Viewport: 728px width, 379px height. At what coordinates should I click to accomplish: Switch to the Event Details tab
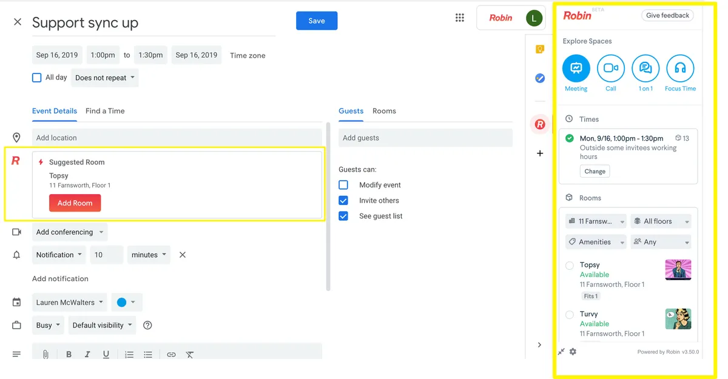pos(55,111)
